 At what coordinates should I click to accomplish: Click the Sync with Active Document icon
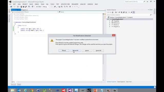(119, 12)
